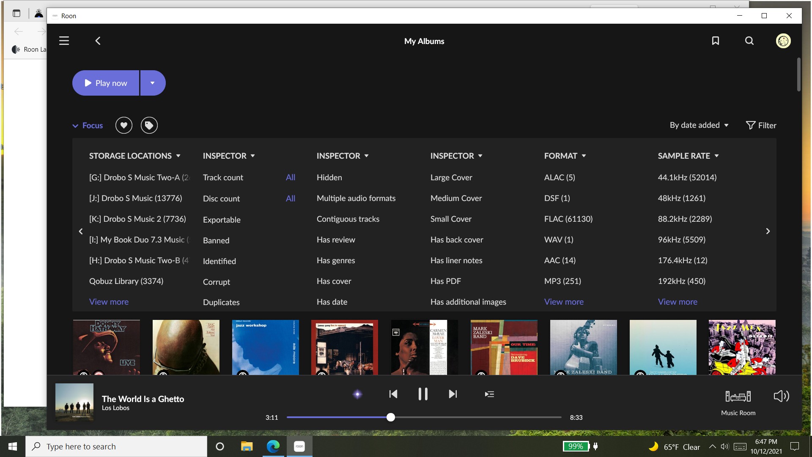Open the volume speaker control
The width and height of the screenshot is (812, 457).
click(781, 396)
